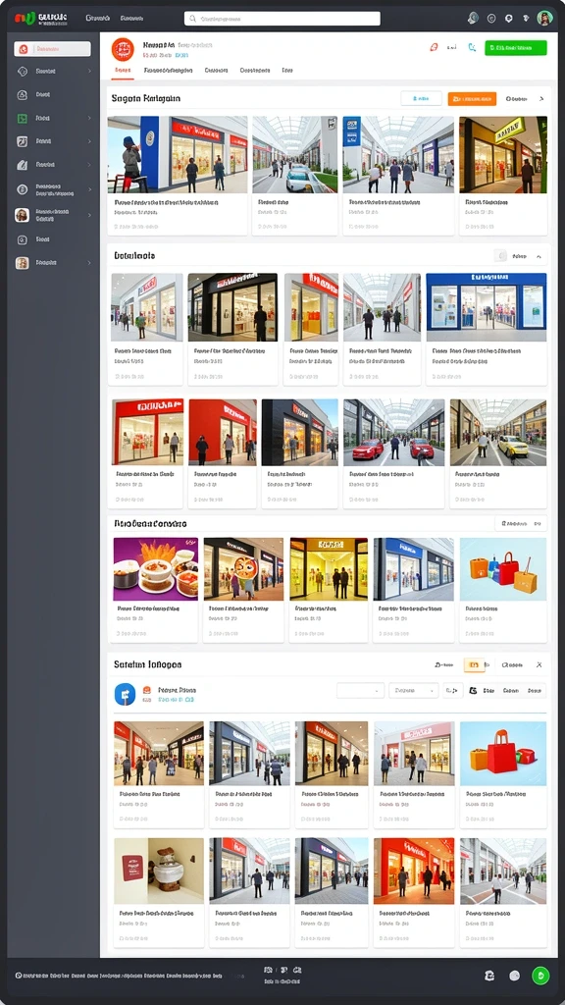Select the first underlined tab below the store name

123,71
